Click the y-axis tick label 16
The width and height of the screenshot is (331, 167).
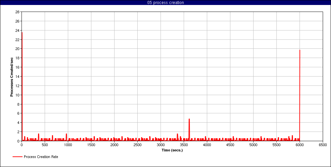pyautogui.click(x=18, y=67)
